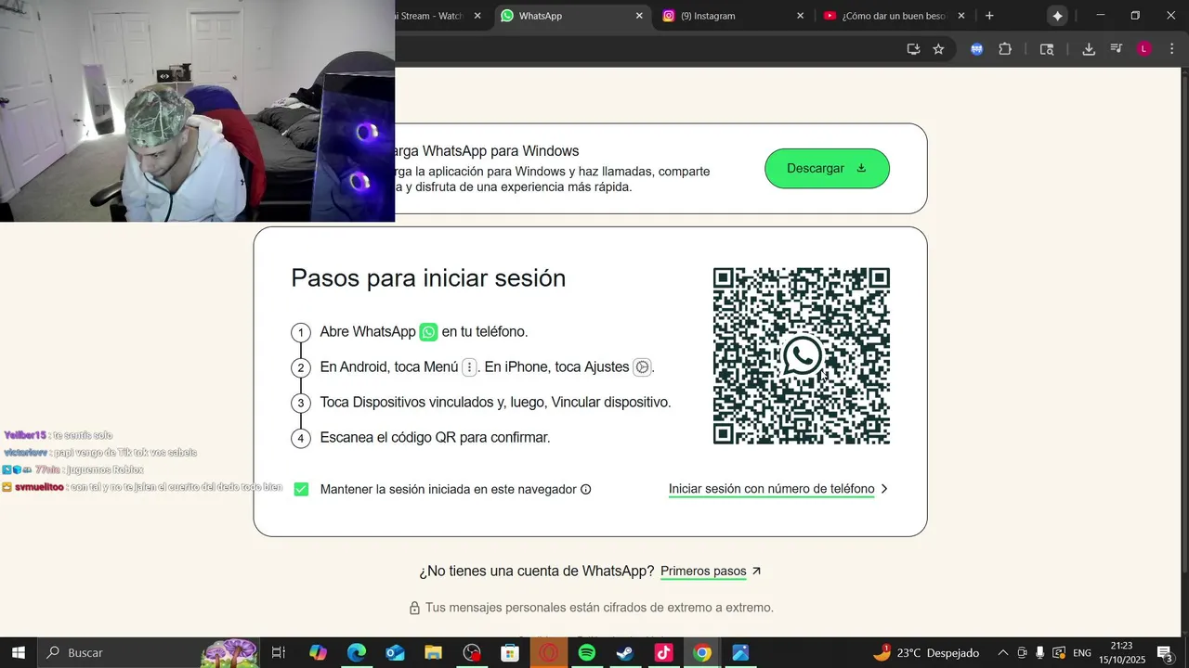Viewport: 1189px width, 668px height.
Task: Open Steam from the taskbar
Action: (x=625, y=652)
